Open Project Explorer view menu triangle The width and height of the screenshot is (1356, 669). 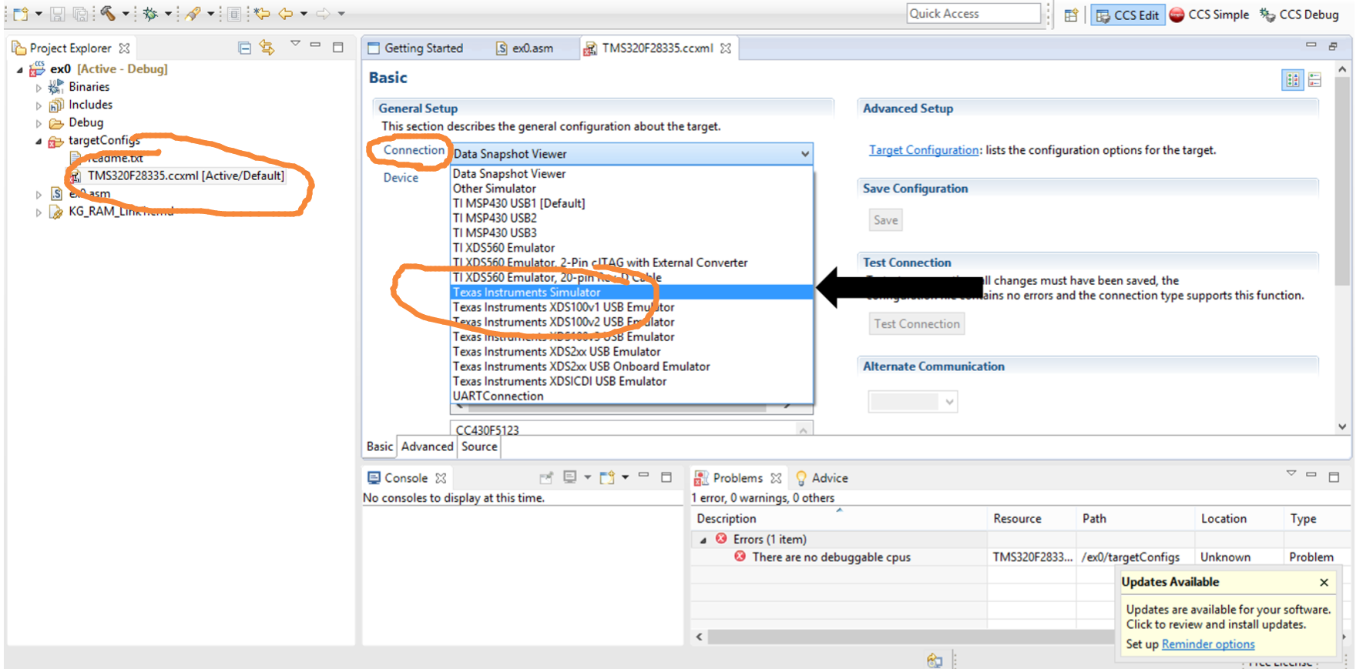(x=295, y=44)
